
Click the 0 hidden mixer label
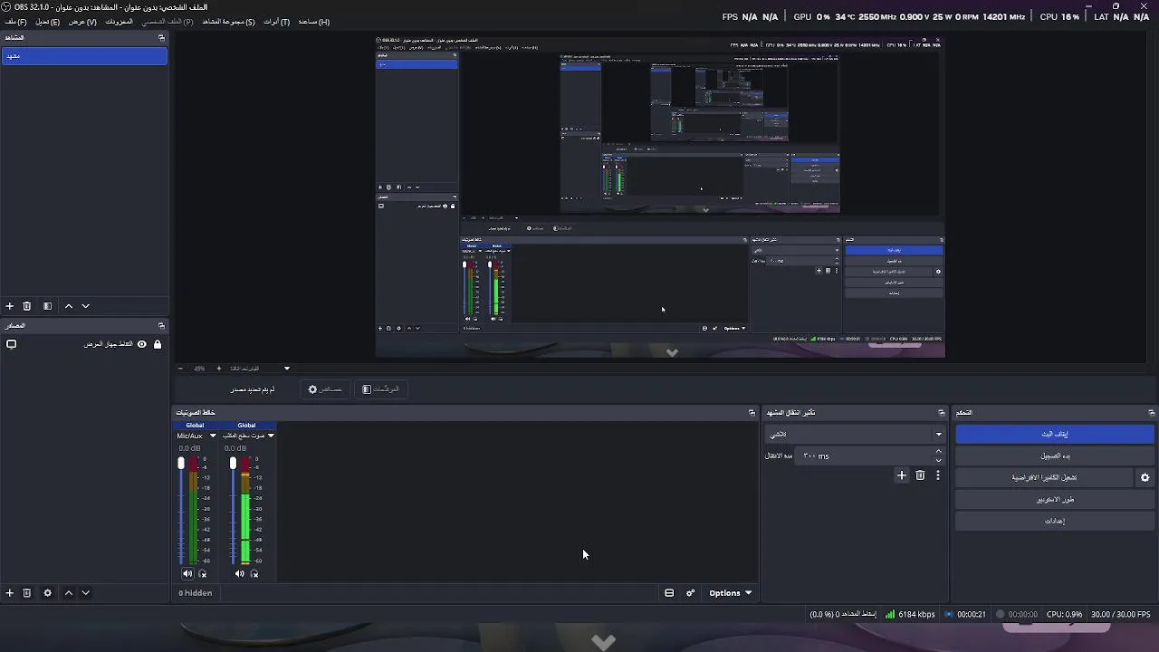(x=196, y=593)
